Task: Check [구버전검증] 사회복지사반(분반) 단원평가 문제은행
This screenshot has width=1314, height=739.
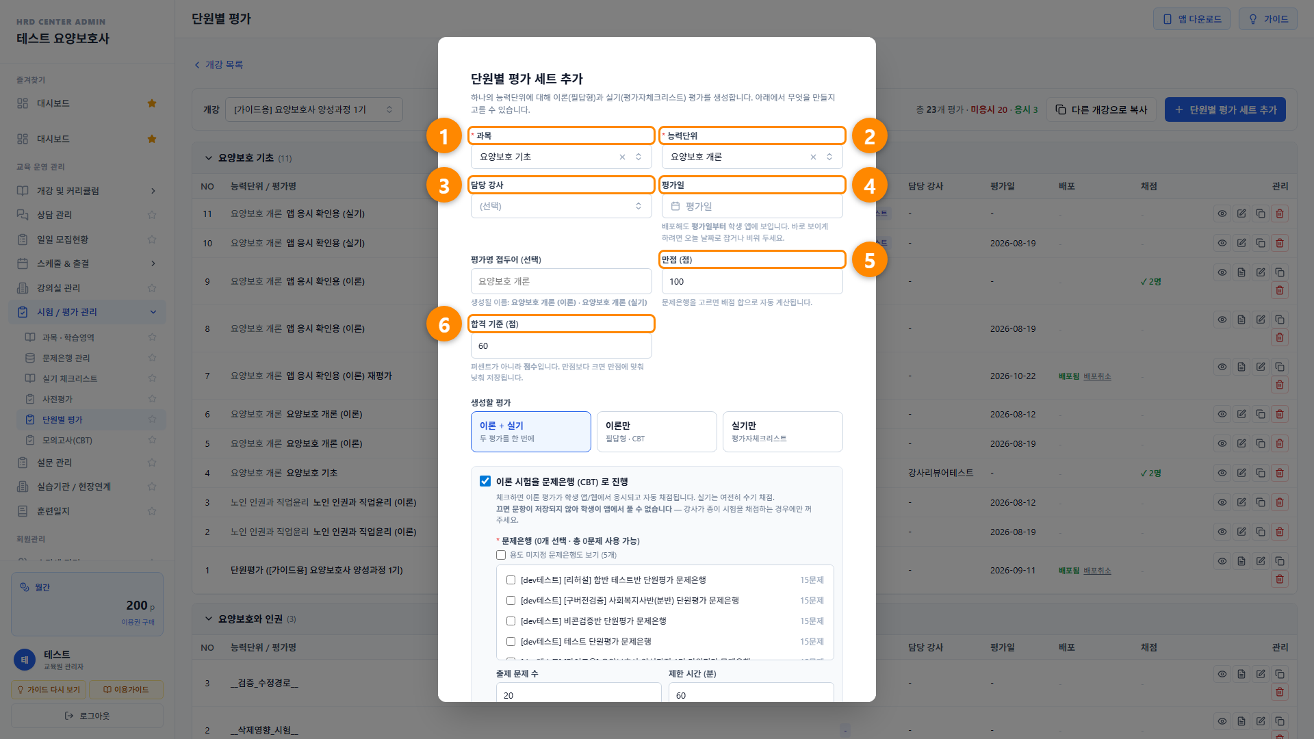Action: pos(511,600)
